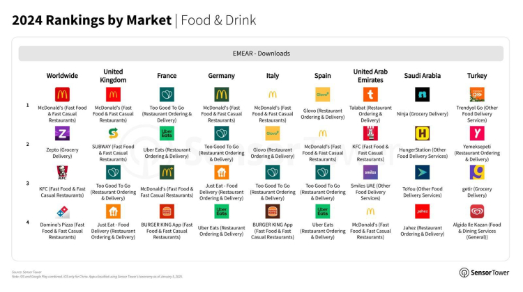Image resolution: width=523 pixels, height=292 pixels.
Task: Click the Zepto app icon
Action: click(63, 133)
